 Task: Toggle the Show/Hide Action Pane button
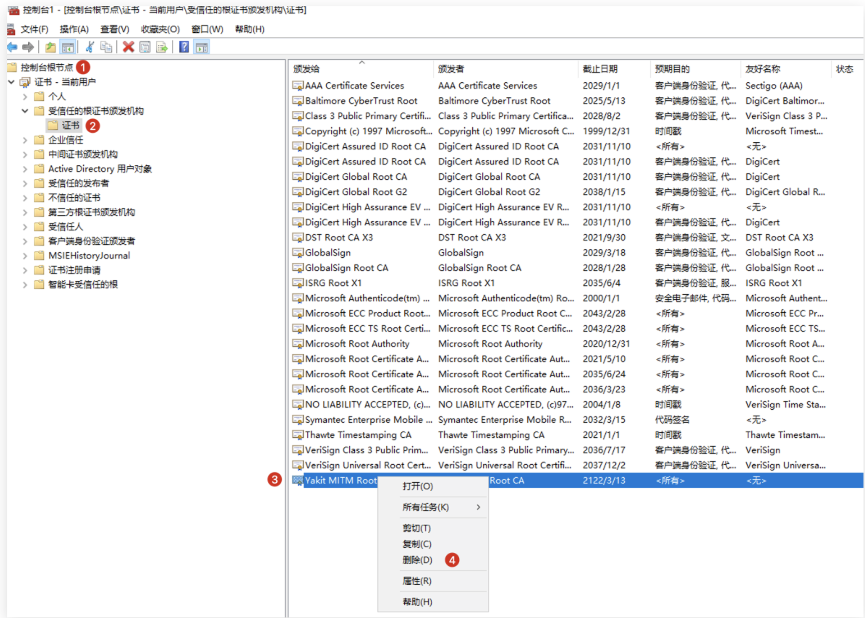pyautogui.click(x=202, y=47)
